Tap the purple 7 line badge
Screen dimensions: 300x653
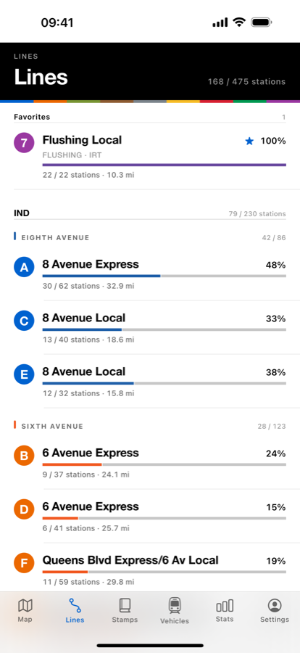coord(24,142)
